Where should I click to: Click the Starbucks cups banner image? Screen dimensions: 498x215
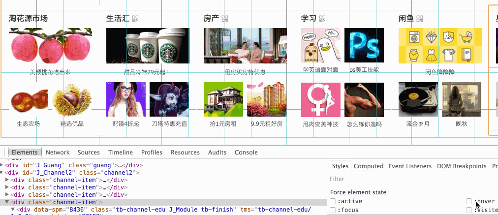(148, 46)
